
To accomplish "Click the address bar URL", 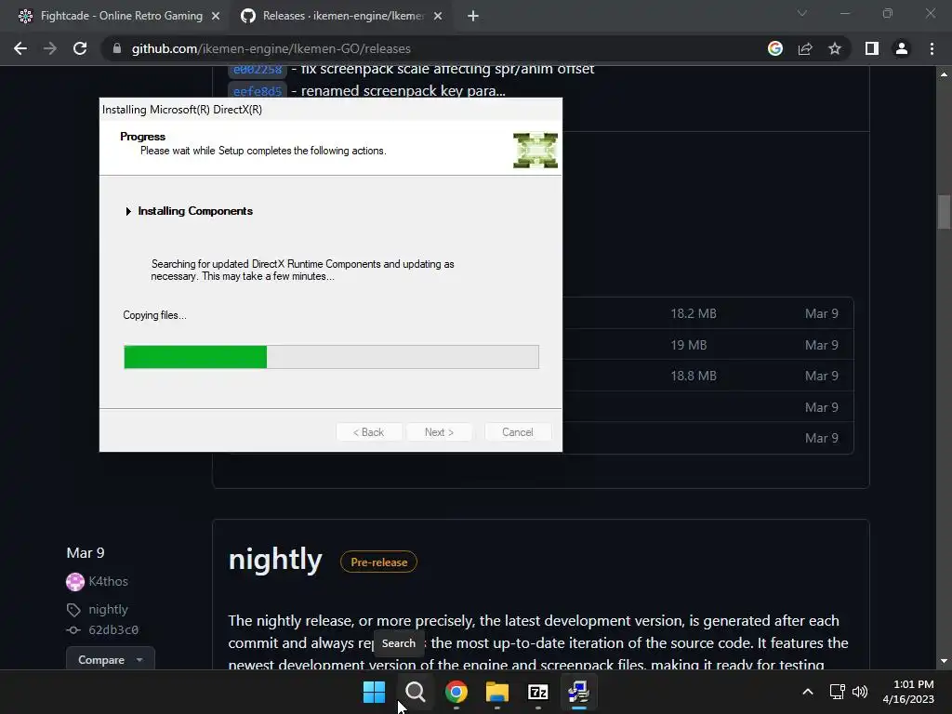I will 271,48.
